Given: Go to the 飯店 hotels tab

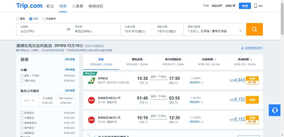Looking at the screenshot, I should click(50, 6).
